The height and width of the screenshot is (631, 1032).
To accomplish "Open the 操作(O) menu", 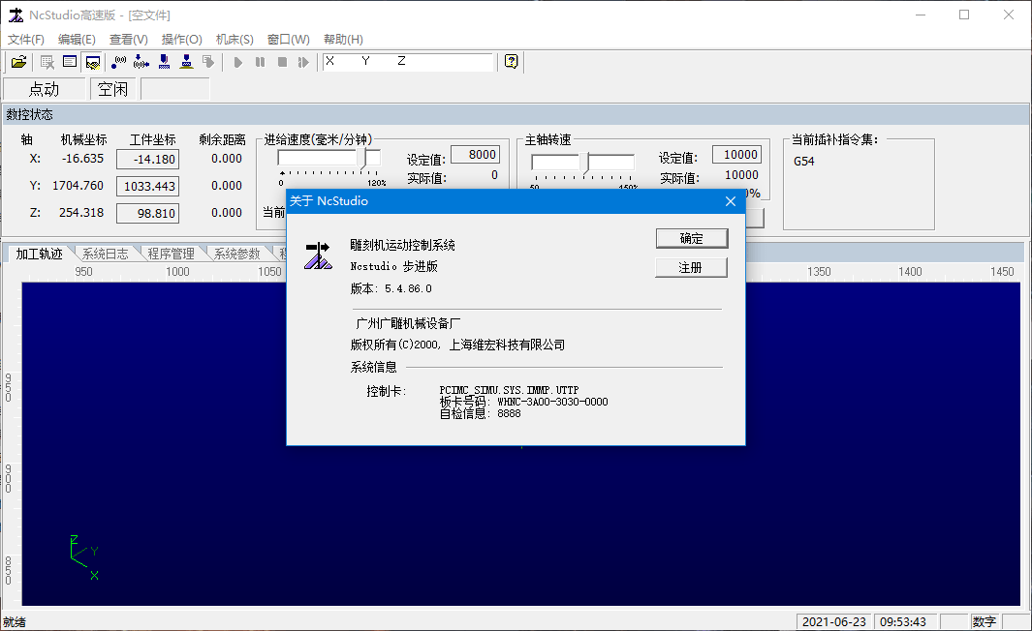I will click(181, 40).
